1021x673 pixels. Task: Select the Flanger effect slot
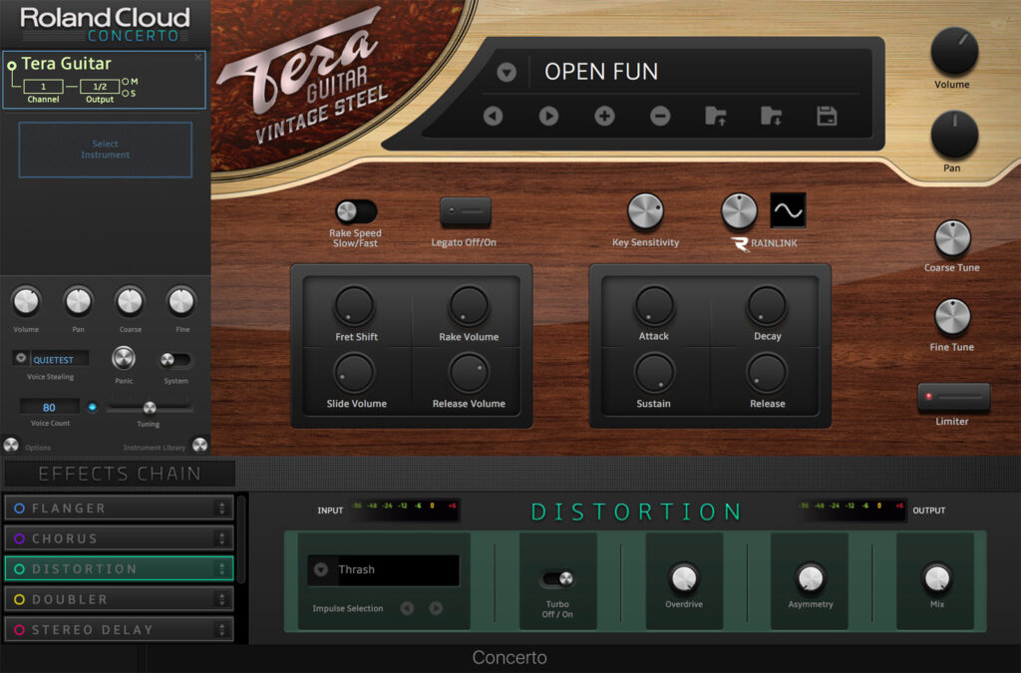click(119, 508)
